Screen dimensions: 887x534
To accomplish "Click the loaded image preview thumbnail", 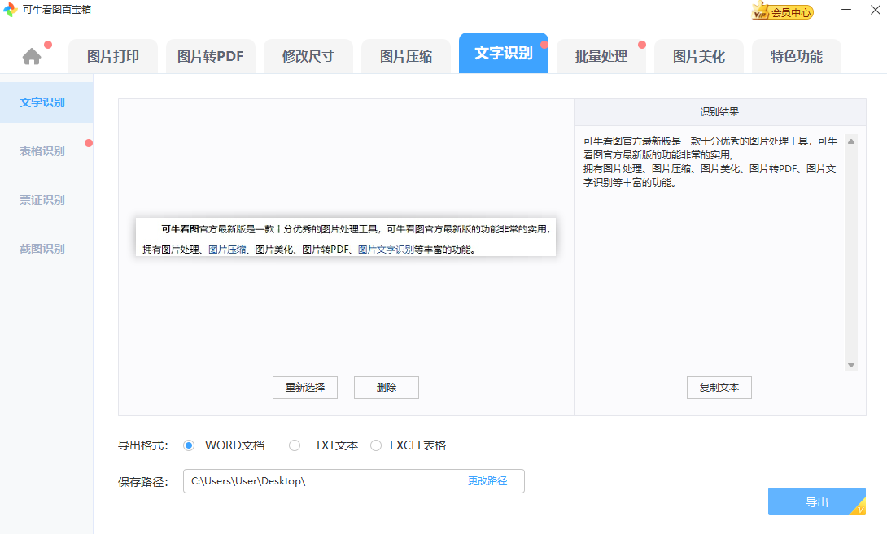I will click(x=346, y=237).
